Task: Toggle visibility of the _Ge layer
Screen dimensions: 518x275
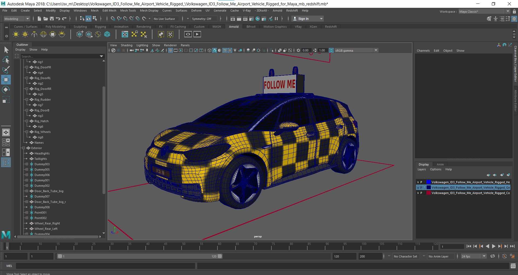Action: [x=418, y=188]
